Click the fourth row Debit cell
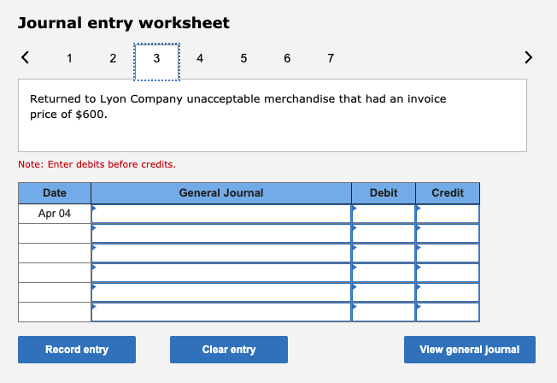557x383 pixels. (x=384, y=273)
